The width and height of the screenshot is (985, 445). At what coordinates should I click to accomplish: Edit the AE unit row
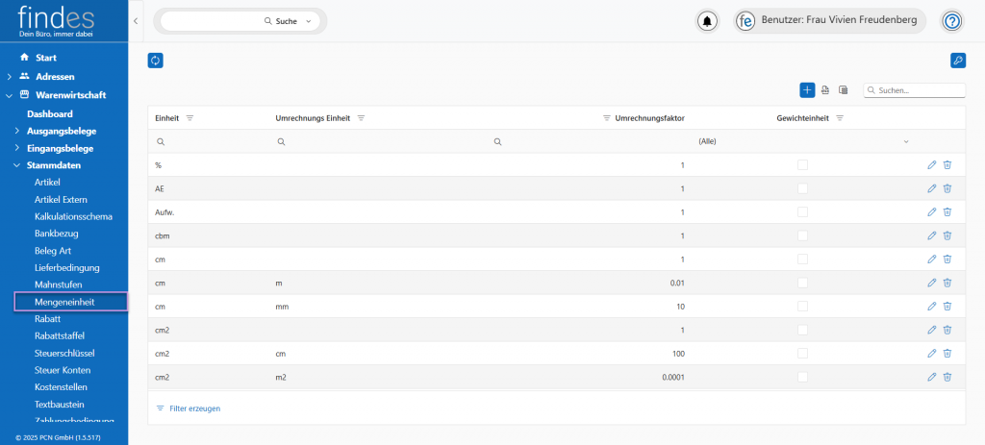pyautogui.click(x=931, y=188)
